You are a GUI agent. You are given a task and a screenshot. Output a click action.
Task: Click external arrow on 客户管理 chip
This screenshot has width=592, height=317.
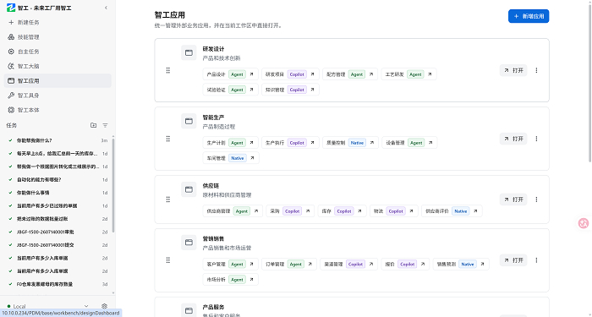click(x=251, y=264)
